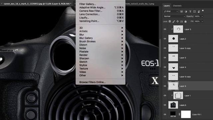Switch to the Channels tab
The height and width of the screenshot is (120, 213).
click(177, 6)
